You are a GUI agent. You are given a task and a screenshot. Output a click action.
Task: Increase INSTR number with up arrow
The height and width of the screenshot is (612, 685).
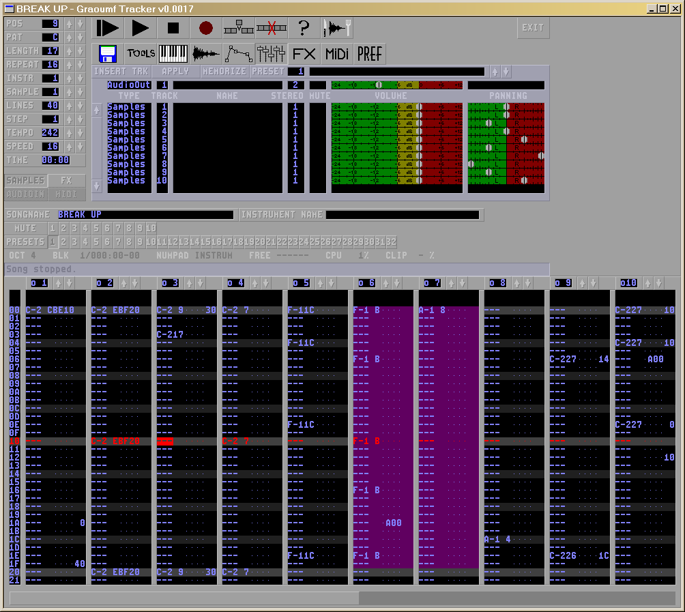69,78
